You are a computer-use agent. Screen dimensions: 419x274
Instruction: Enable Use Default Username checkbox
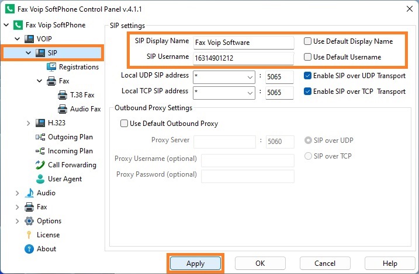tap(307, 57)
